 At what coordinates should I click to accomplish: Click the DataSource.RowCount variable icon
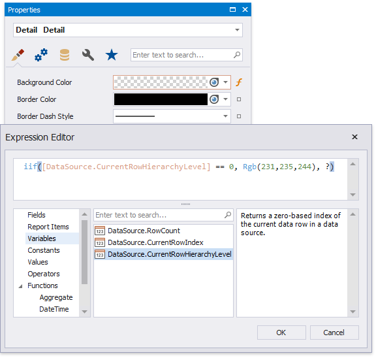pos(100,231)
